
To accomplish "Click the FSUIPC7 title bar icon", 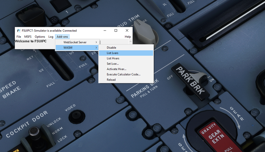I will (19, 30).
